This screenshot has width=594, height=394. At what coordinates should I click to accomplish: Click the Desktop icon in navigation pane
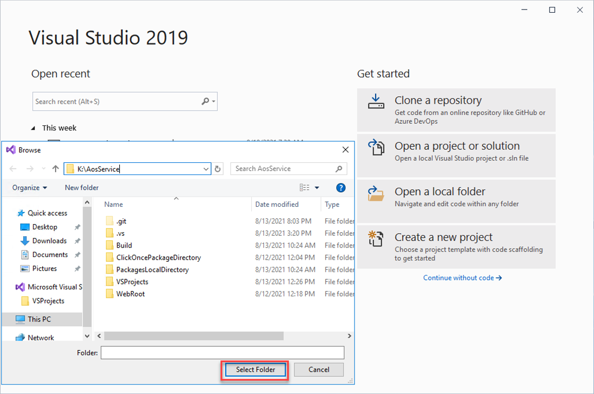click(x=24, y=227)
